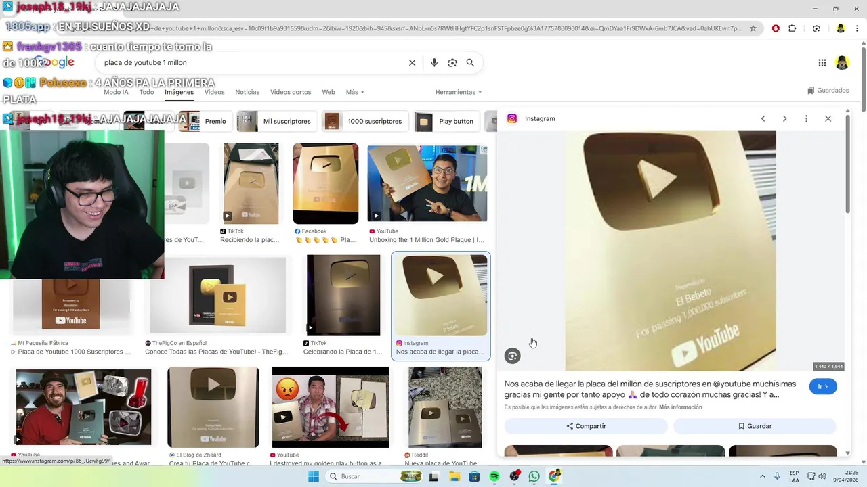Open the Facebook gold plaque thumbnail
Screen dimensions: 867x487
tap(326, 183)
